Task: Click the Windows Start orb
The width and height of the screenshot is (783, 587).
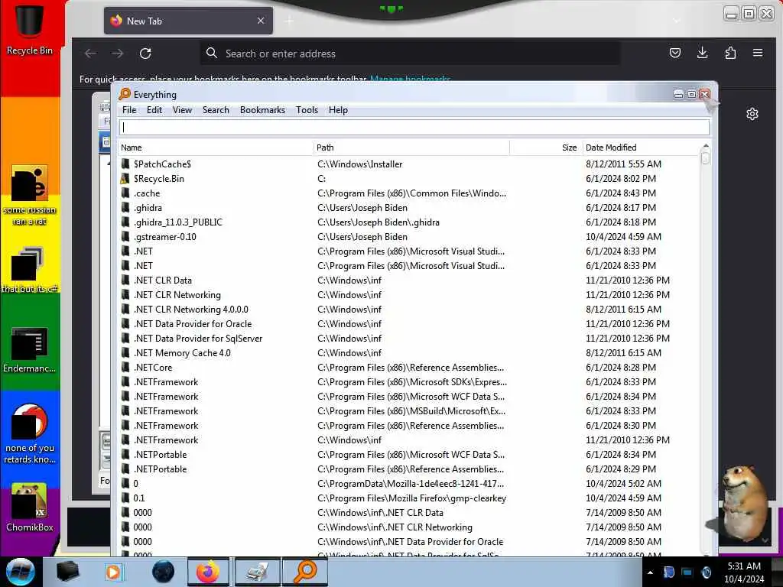Action: (21, 572)
